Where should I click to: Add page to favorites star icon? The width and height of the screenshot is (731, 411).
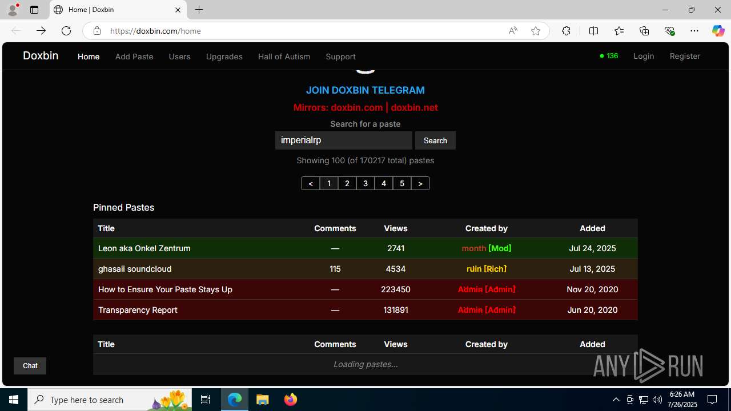[x=536, y=31]
